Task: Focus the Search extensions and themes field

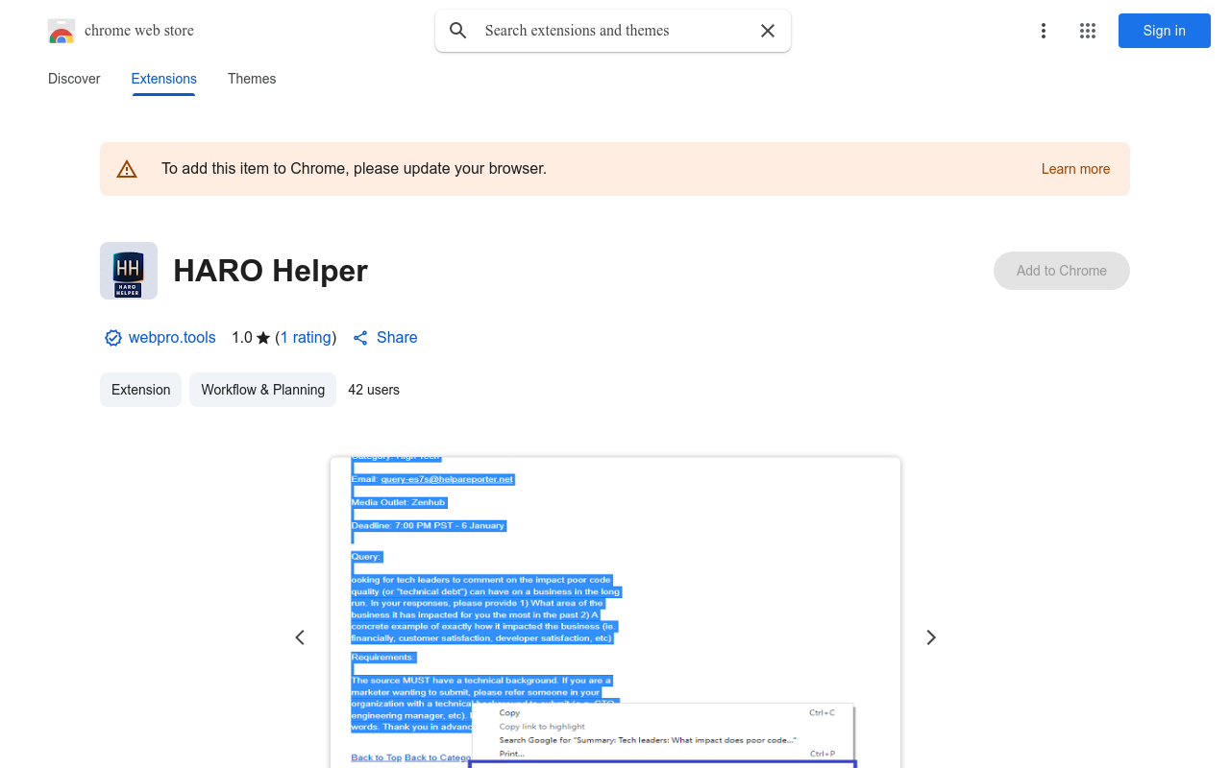Action: (x=613, y=31)
